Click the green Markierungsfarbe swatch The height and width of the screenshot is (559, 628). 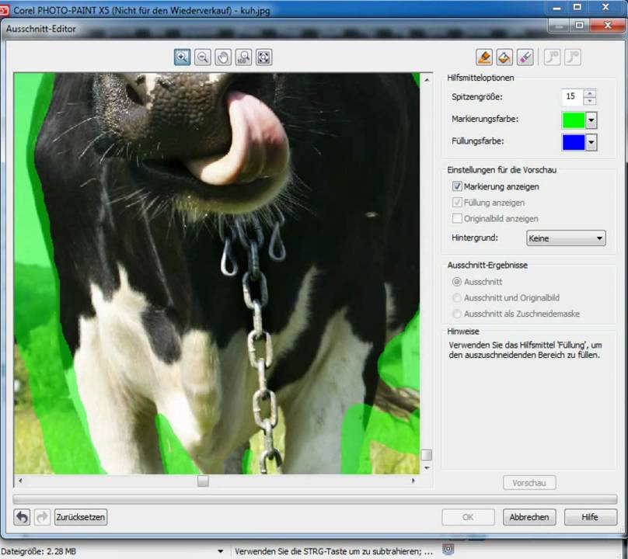click(x=574, y=120)
